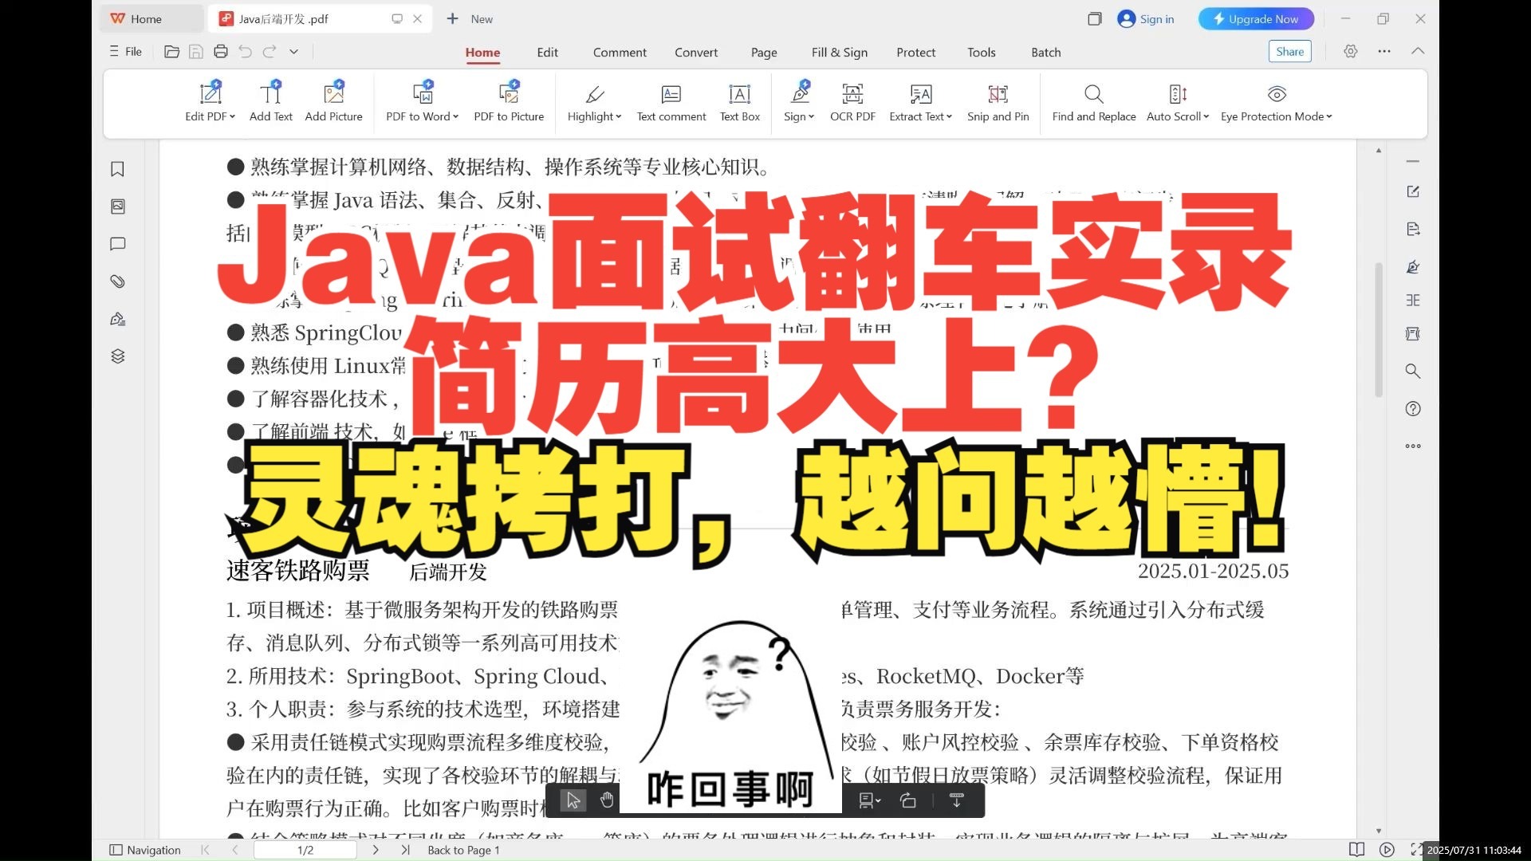Open the Auto Scroll dropdown
The width and height of the screenshot is (1531, 861).
(x=1206, y=117)
